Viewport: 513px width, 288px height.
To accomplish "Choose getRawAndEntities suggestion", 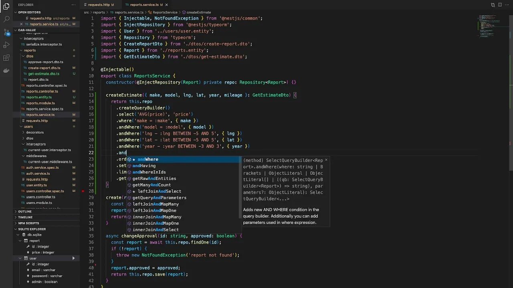I will [x=184, y=178].
